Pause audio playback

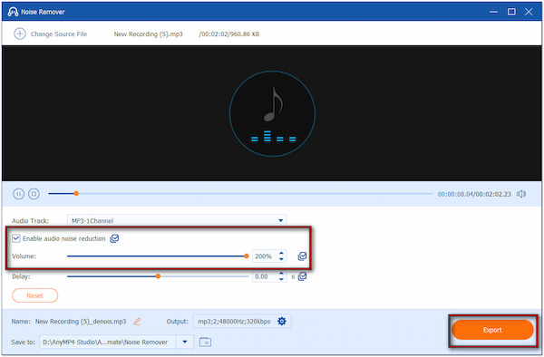pos(18,194)
